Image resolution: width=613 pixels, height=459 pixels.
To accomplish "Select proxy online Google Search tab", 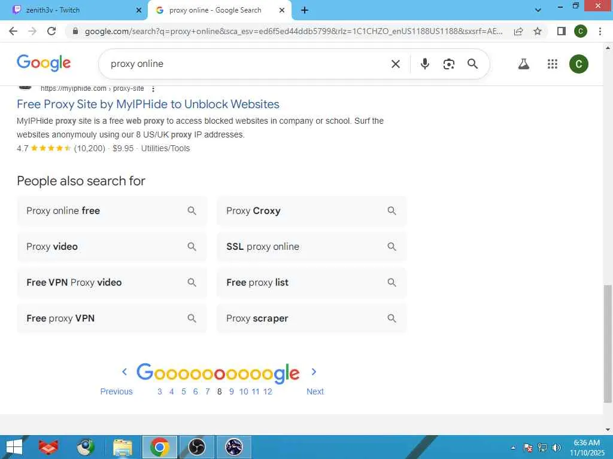I will coord(220,10).
